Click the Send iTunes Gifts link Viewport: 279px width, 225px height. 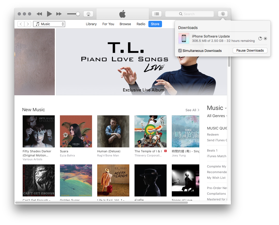[x=217, y=140]
